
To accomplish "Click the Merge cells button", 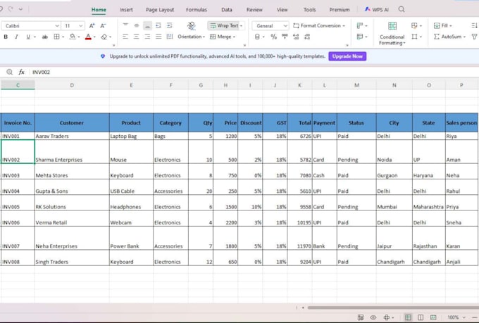I will [220, 37].
